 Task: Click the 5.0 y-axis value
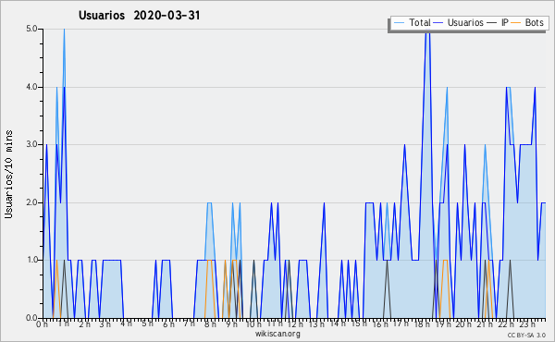(31, 29)
